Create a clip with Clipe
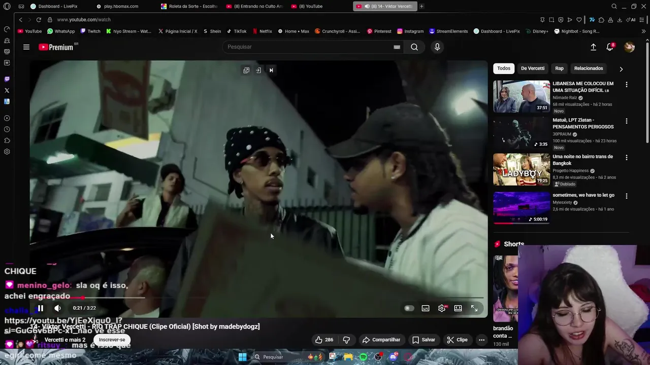This screenshot has height=365, width=650. pyautogui.click(x=457, y=340)
